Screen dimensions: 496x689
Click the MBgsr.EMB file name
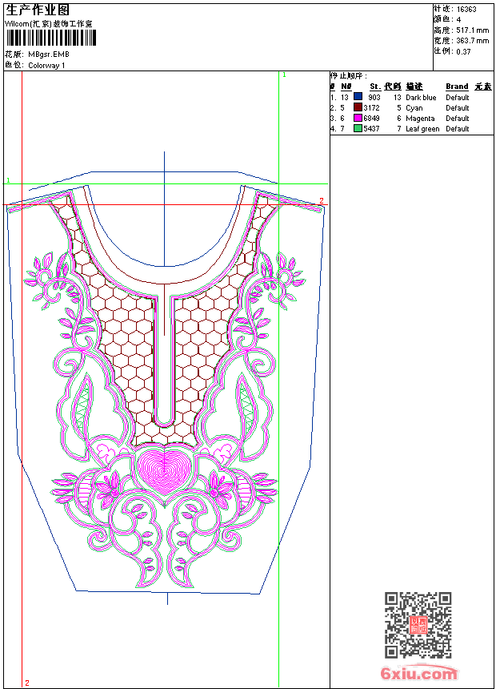coord(50,54)
